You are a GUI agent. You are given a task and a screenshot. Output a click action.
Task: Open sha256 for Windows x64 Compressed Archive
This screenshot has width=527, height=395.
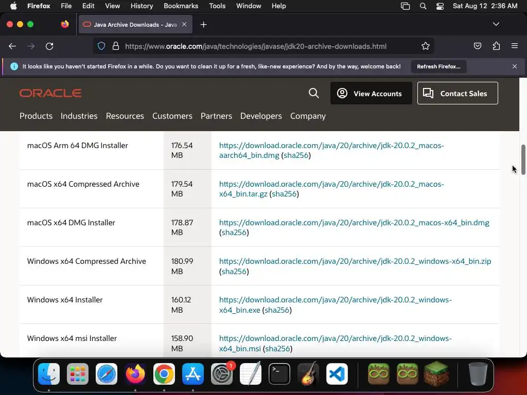click(234, 272)
